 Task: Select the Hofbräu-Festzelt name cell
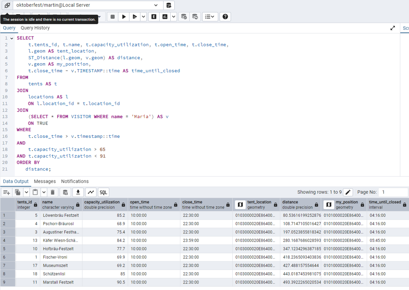[x=61, y=249]
